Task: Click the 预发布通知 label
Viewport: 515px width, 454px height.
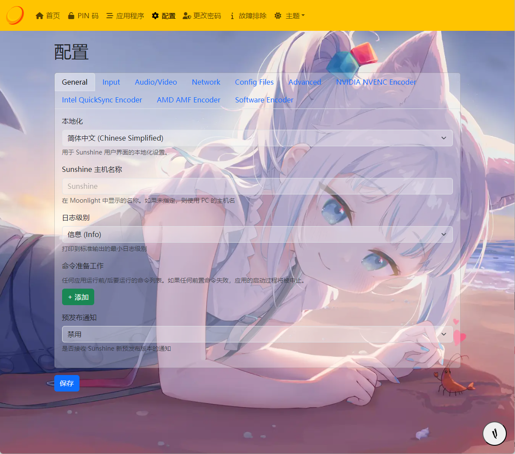Action: click(x=79, y=317)
